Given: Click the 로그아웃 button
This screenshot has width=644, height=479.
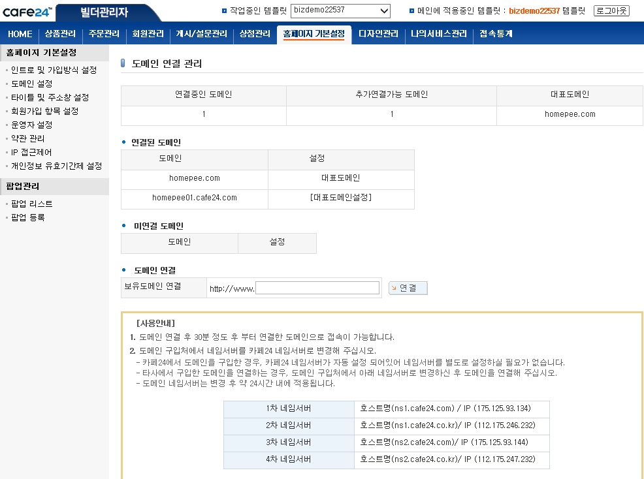Looking at the screenshot, I should point(611,10).
